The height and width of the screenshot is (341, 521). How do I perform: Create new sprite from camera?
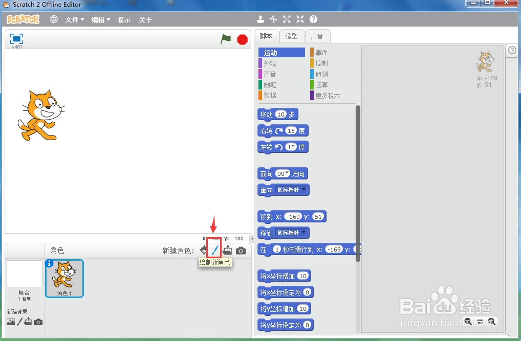(241, 251)
